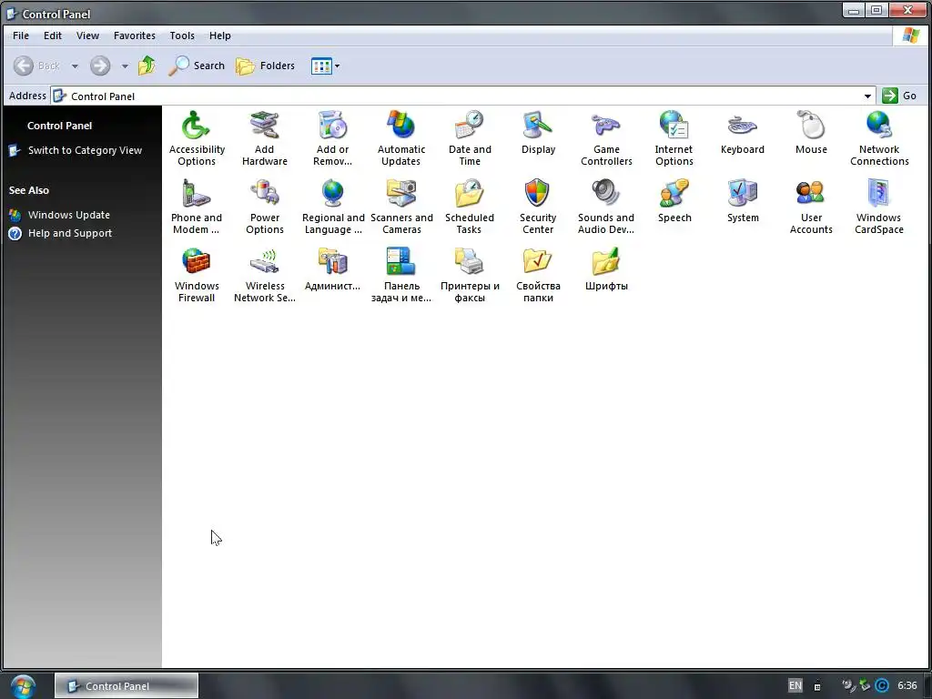Open Automatic Updates icon
Image resolution: width=932 pixels, height=699 pixels.
point(401,126)
